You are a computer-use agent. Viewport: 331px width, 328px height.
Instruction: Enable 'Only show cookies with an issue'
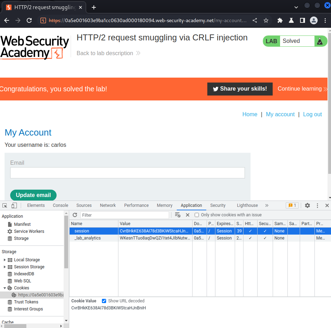click(197, 215)
